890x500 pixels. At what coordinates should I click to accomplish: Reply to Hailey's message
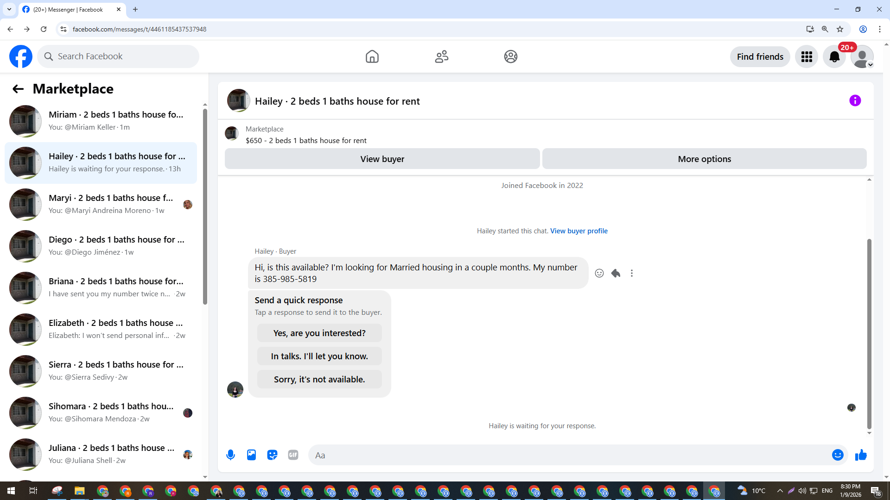coord(616,273)
